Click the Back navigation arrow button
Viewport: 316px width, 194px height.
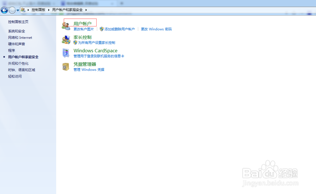pos(4,10)
